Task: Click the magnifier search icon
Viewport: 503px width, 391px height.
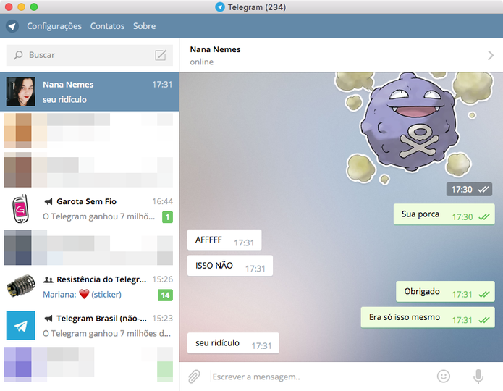Action: point(18,55)
